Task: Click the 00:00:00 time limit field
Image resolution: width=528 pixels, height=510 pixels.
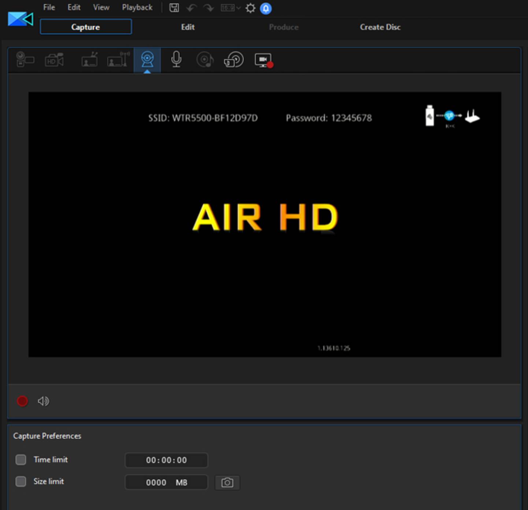Action: (x=166, y=460)
